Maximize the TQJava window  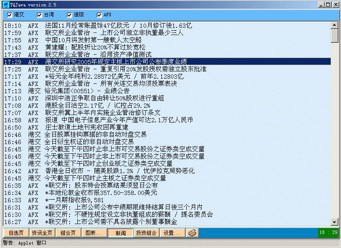pos(328,5)
